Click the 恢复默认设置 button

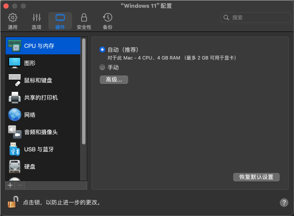tap(256, 177)
